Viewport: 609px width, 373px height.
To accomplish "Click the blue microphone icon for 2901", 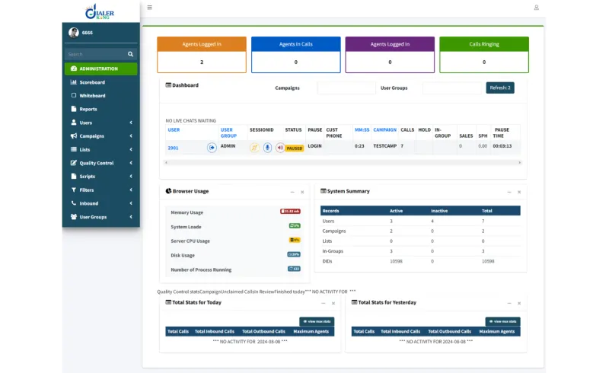I will (x=267, y=148).
